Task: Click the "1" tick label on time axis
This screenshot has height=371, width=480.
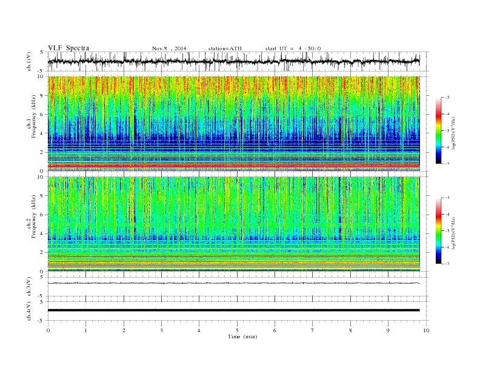Action: coord(85,330)
